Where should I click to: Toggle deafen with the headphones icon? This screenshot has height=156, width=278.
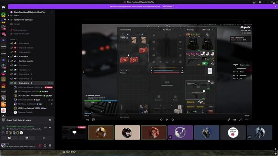coord(45,146)
